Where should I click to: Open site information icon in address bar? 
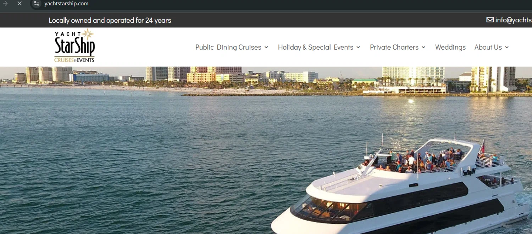37,4
